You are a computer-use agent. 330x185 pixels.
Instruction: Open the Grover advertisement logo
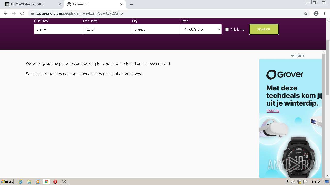[285, 75]
